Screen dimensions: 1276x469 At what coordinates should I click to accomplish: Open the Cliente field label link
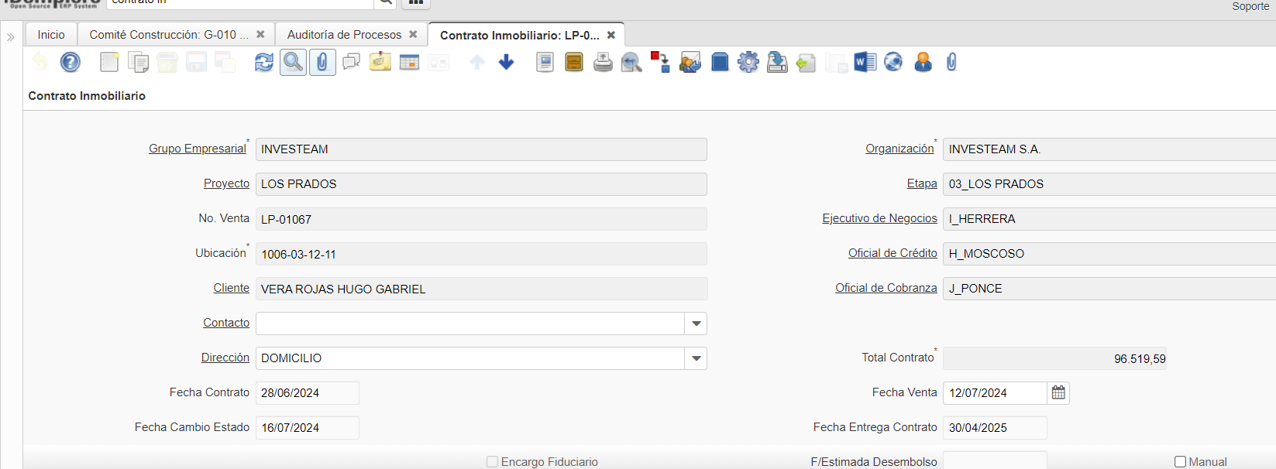click(231, 288)
